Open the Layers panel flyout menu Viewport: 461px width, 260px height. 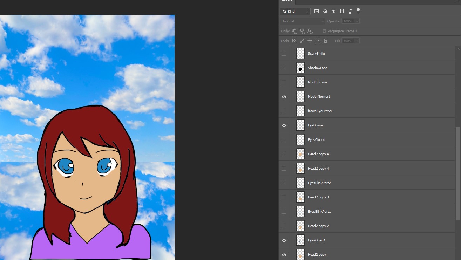point(457,1)
